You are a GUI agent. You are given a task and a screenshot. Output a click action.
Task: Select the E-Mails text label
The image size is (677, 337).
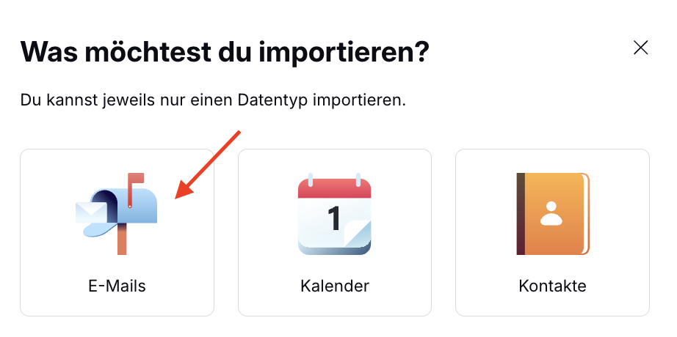[117, 286]
